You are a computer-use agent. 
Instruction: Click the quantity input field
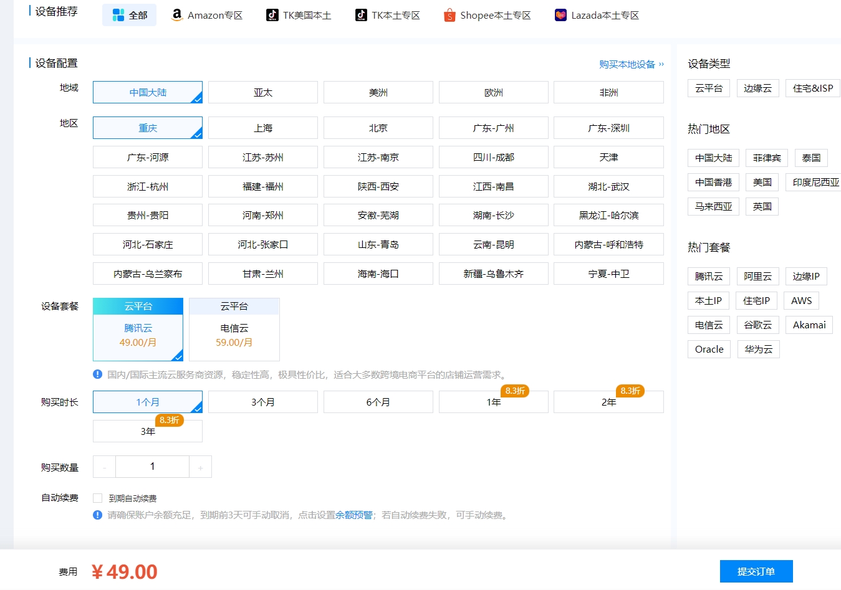pos(152,466)
